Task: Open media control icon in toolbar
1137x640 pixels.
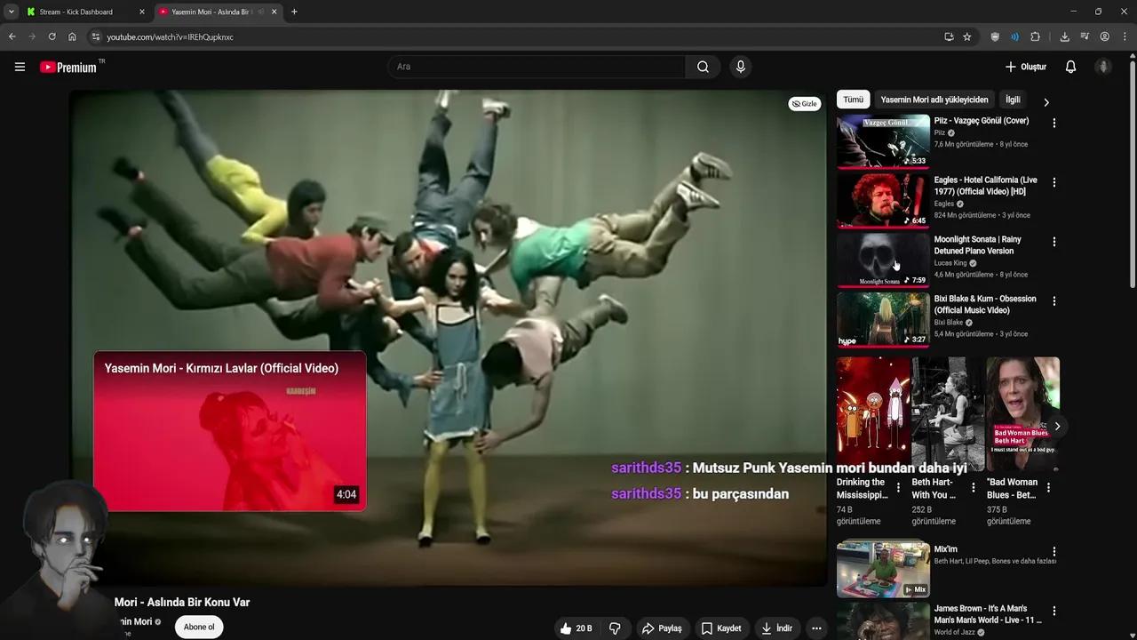Action: tap(1085, 36)
